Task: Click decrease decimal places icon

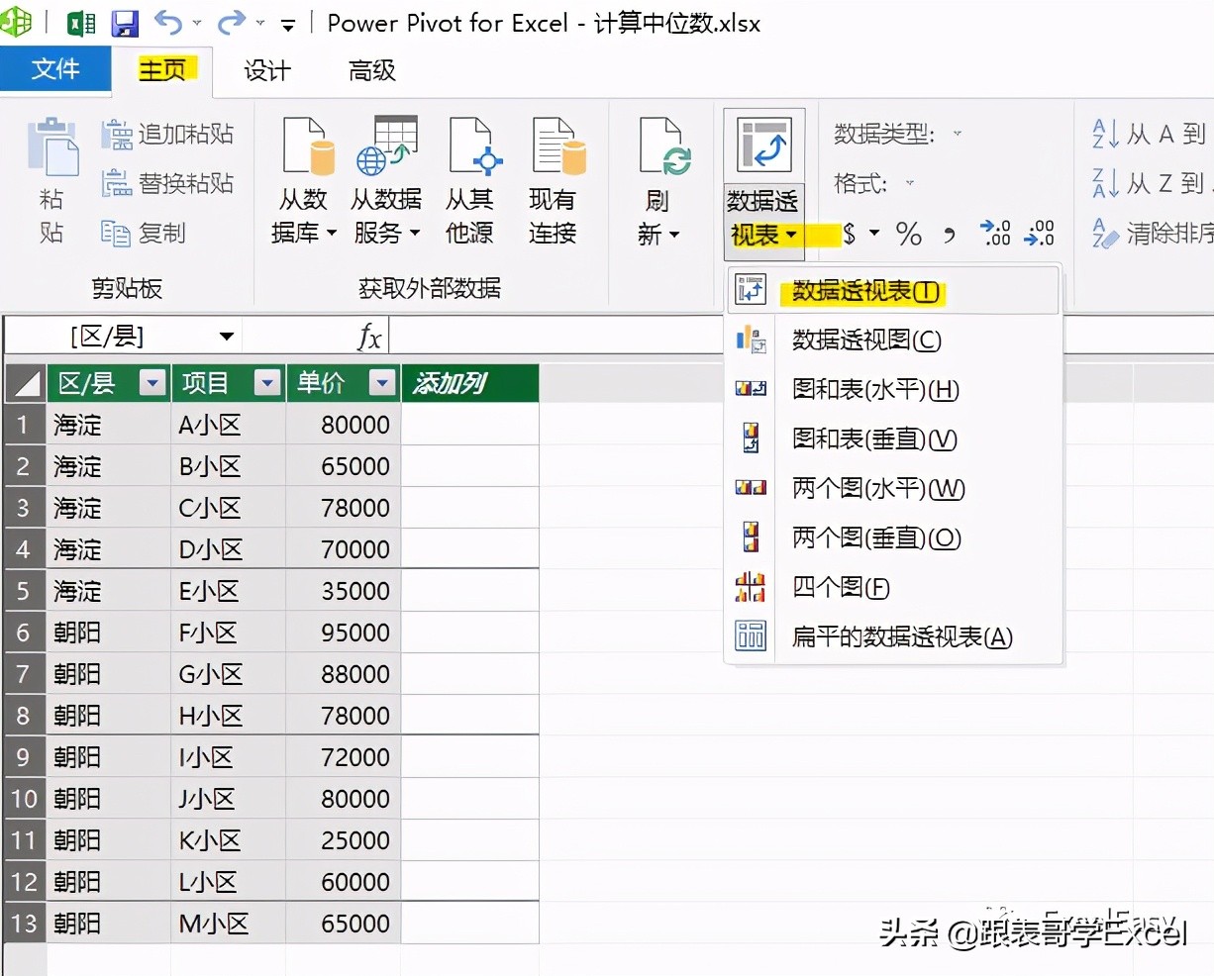Action: (x=1039, y=234)
